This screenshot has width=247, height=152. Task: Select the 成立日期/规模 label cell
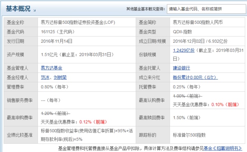point(153,41)
